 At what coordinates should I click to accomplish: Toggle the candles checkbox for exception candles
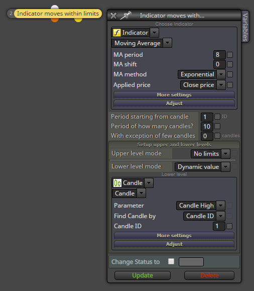coord(217,136)
